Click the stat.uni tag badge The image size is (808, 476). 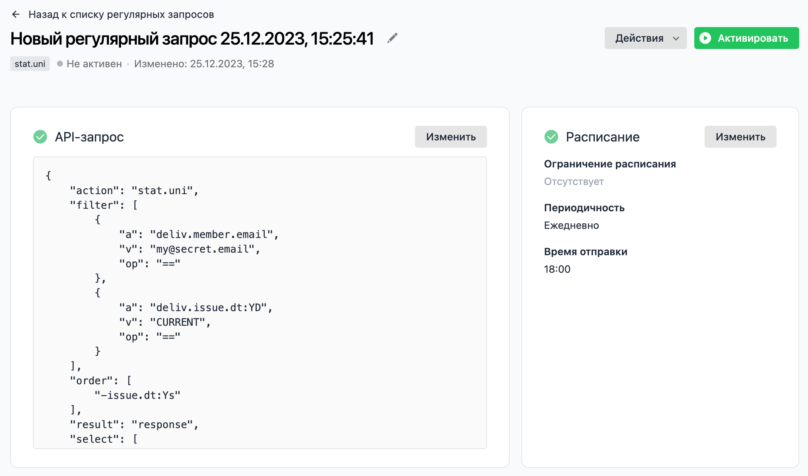[30, 64]
